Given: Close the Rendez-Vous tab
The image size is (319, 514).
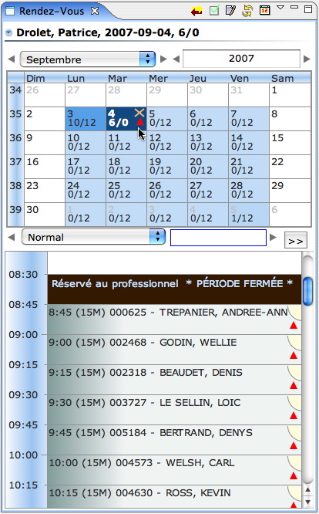Looking at the screenshot, I should [x=95, y=11].
